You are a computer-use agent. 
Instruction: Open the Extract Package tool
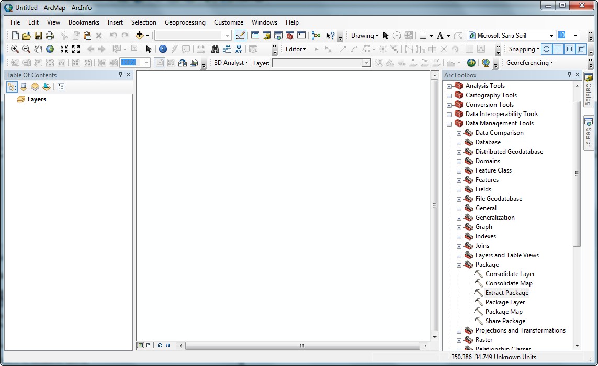506,293
